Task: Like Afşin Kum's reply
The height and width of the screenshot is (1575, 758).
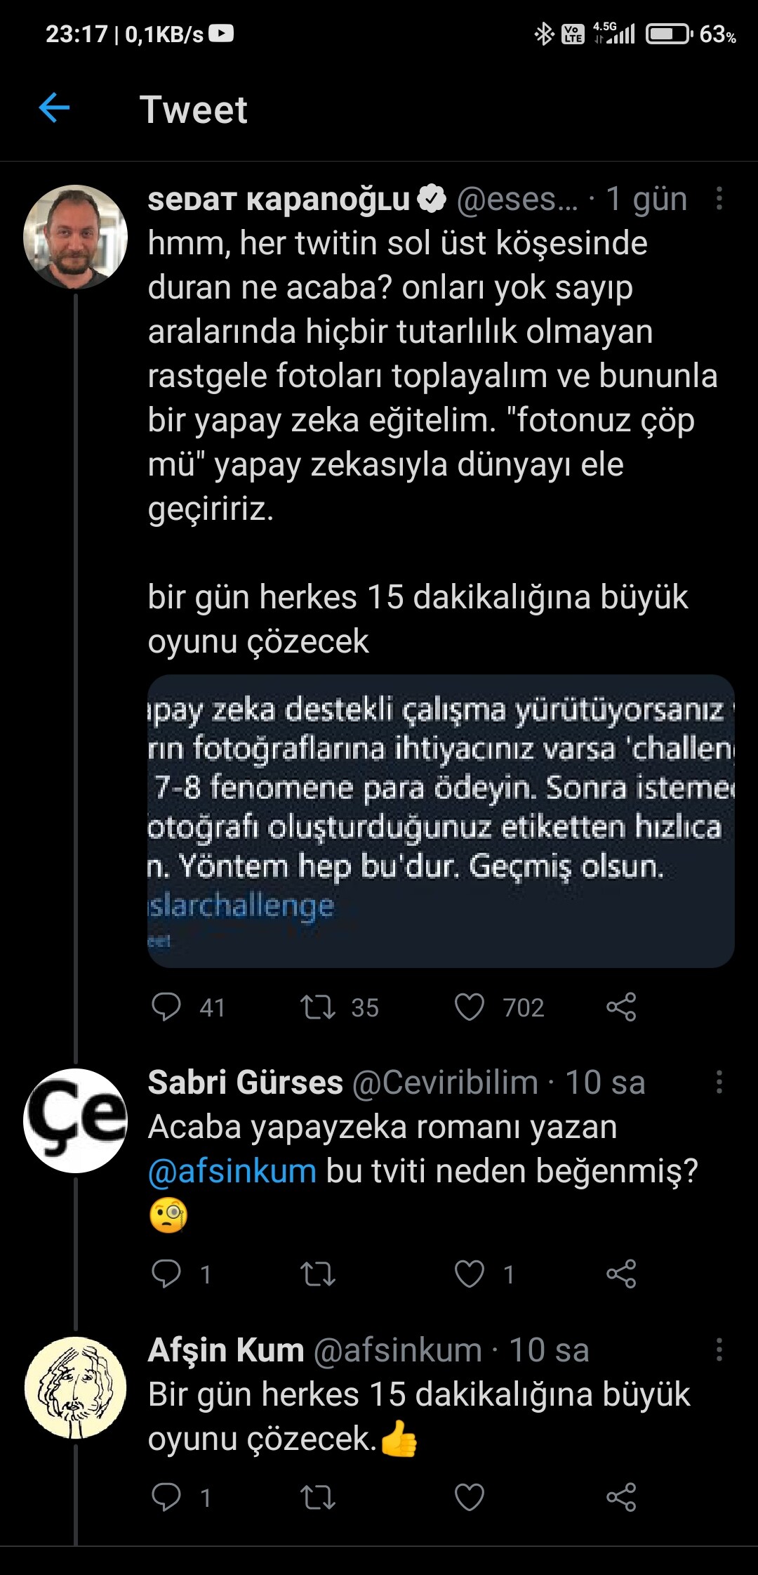Action: pyautogui.click(x=470, y=1497)
